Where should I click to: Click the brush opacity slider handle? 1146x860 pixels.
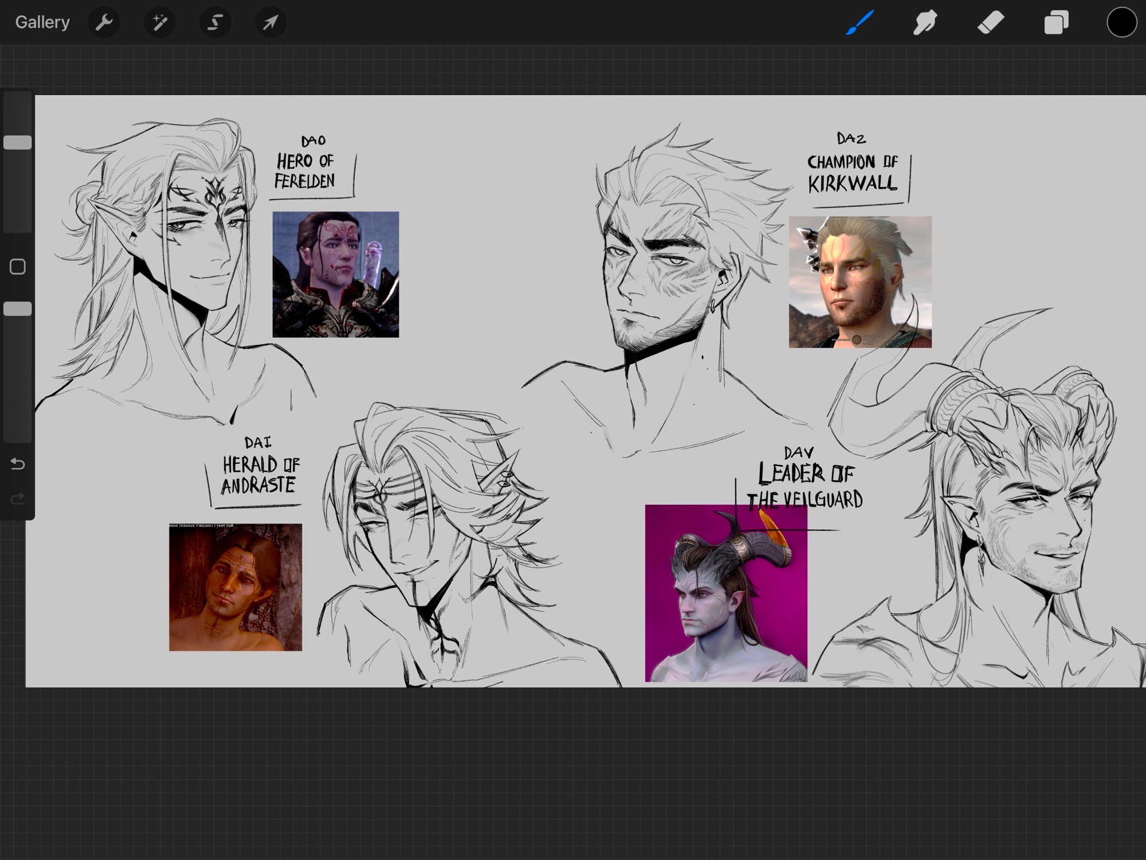point(18,309)
